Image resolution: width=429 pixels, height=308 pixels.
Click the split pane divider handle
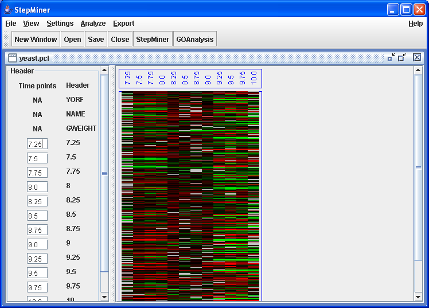point(112,184)
